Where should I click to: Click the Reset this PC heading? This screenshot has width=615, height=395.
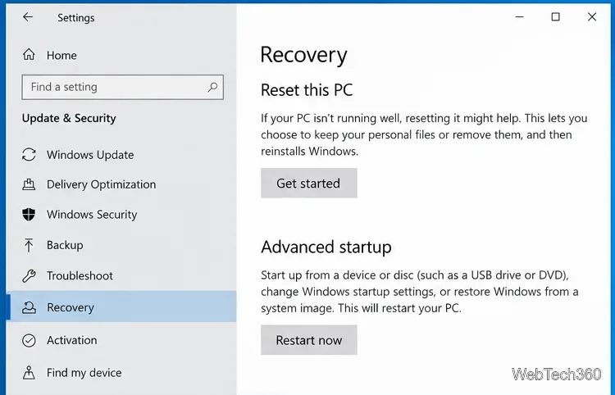click(307, 90)
